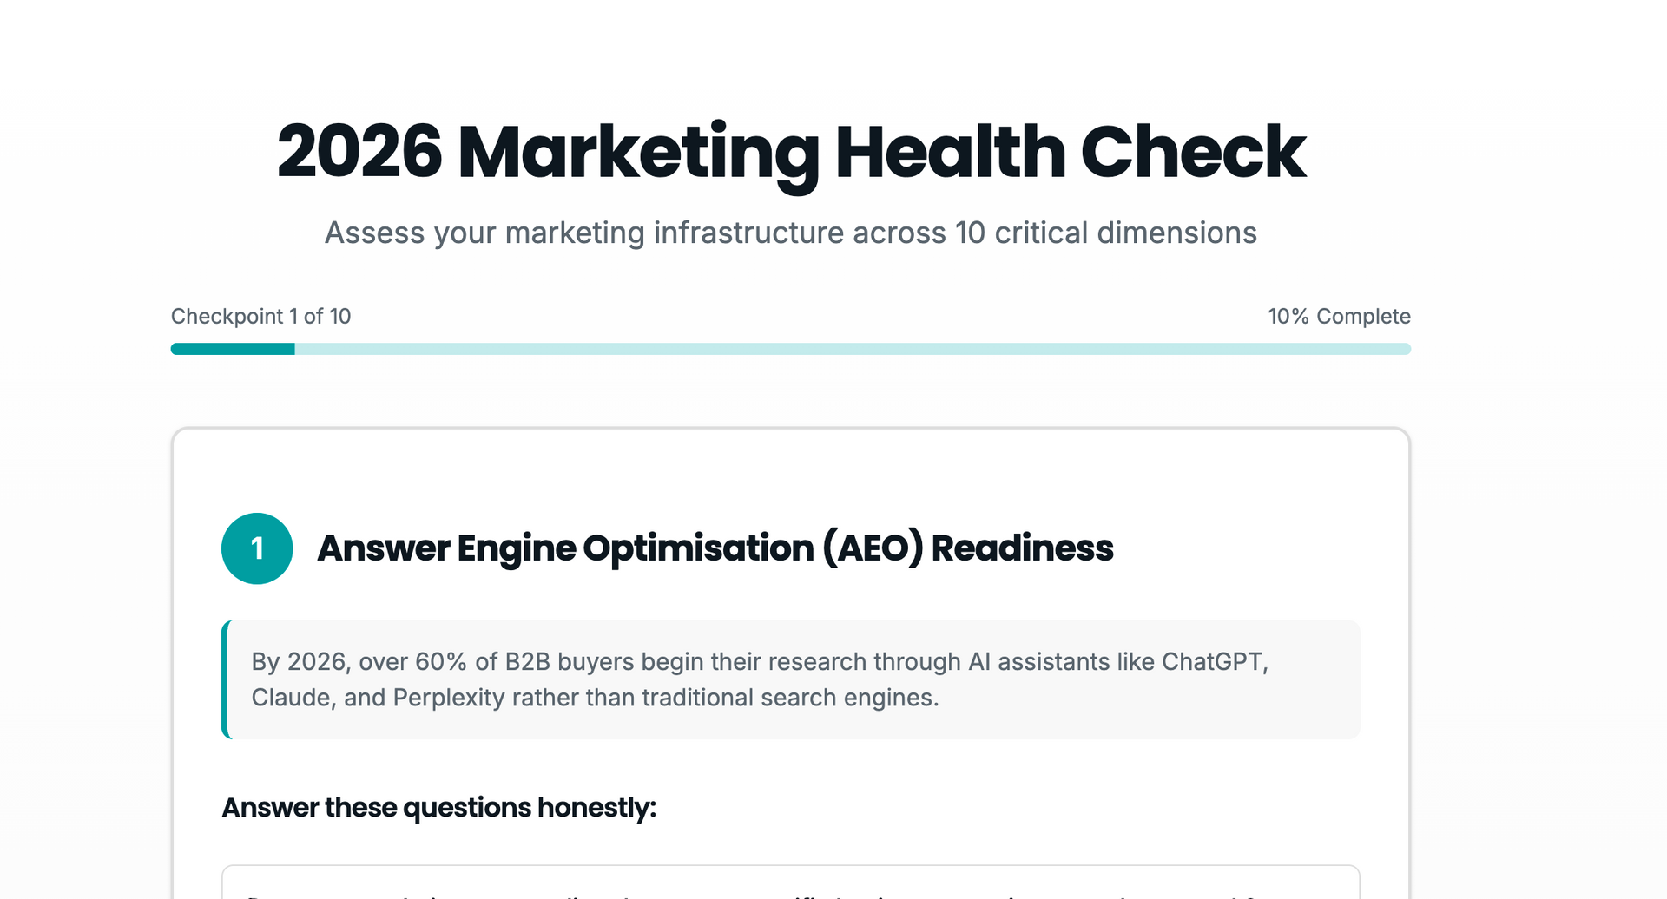Click the assessment subtitle about 10 critical dimensions
Screen dimensions: 1667x899
click(x=791, y=232)
